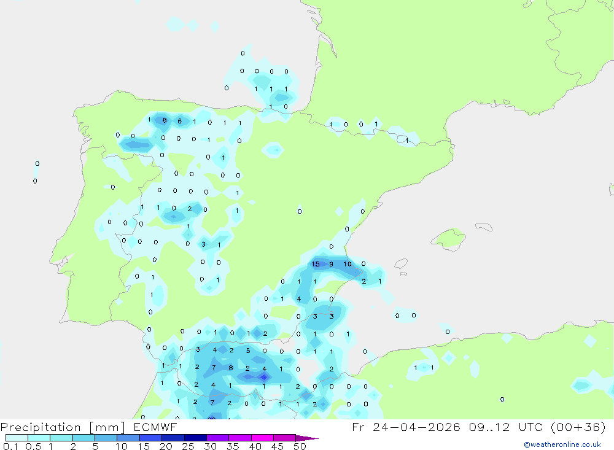Select the 40–45 mm magenta legend swatch
The width and height of the screenshot is (614, 450).
tap(262, 438)
